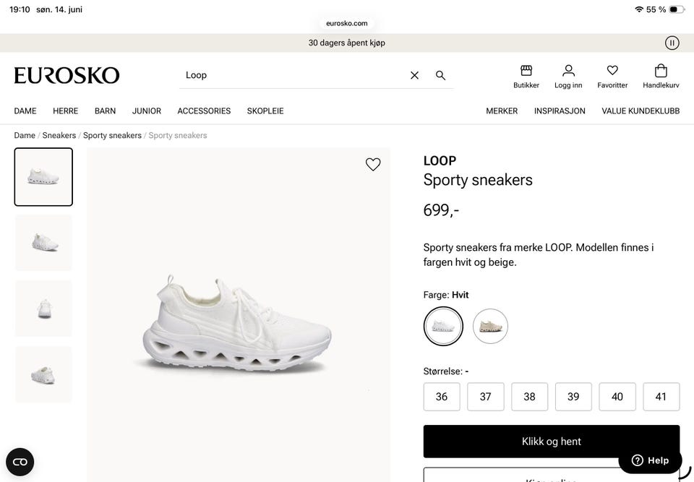Open cookie settings round icon
The height and width of the screenshot is (482, 694).
point(20,462)
